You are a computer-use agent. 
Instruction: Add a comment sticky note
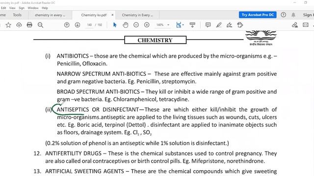point(208,25)
